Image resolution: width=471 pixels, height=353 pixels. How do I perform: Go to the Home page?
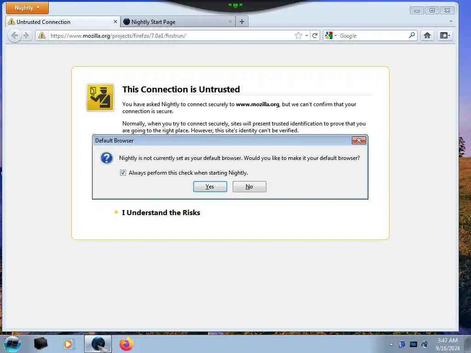pyautogui.click(x=427, y=36)
